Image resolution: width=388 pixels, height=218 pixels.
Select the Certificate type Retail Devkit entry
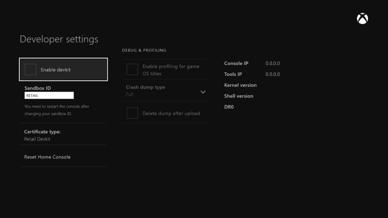(37, 139)
